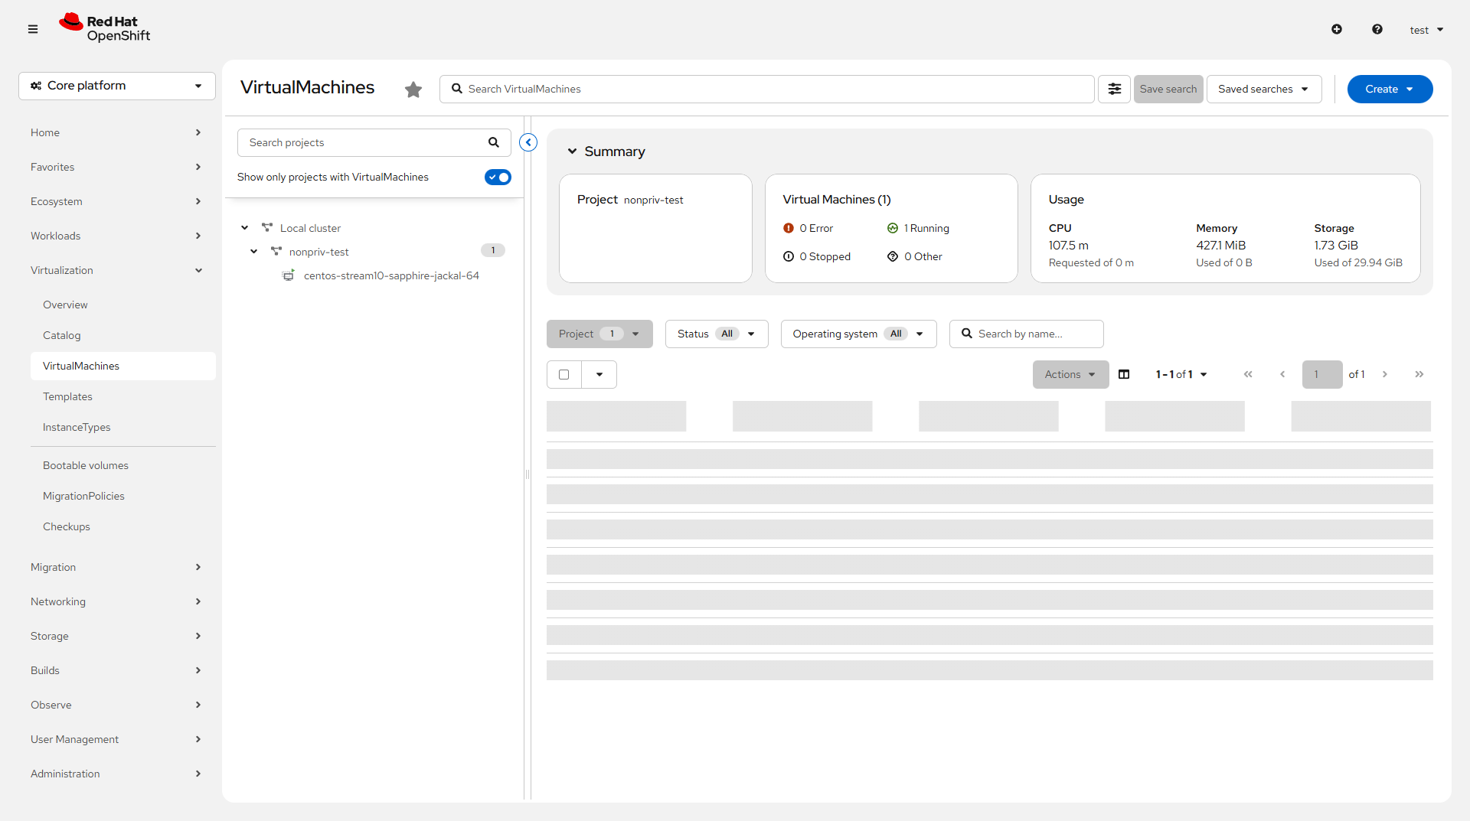Go to Bootable volumes page
The width and height of the screenshot is (1470, 821).
click(86, 465)
